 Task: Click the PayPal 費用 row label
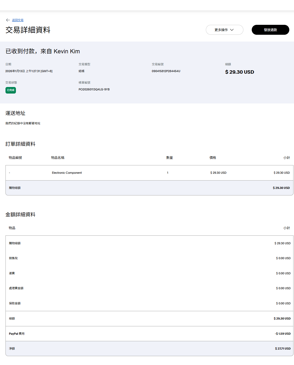(17, 334)
